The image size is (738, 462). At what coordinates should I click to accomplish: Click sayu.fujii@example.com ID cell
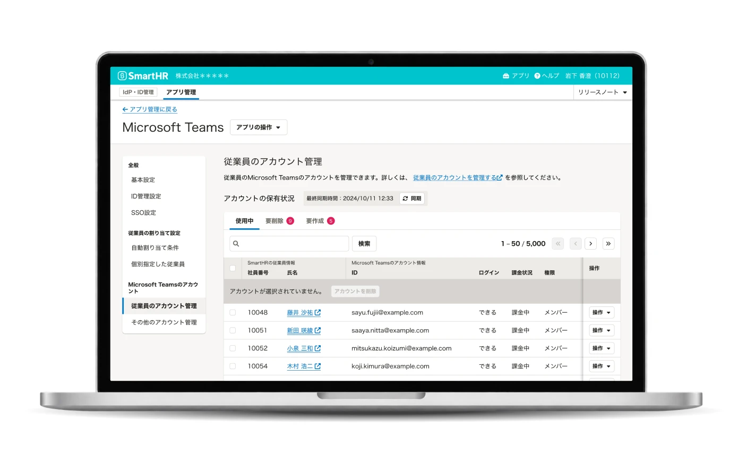click(x=387, y=313)
